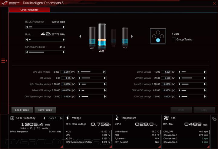
Task: Decrease BCLK Frequency with left arrow
Action: [x=27, y=27]
